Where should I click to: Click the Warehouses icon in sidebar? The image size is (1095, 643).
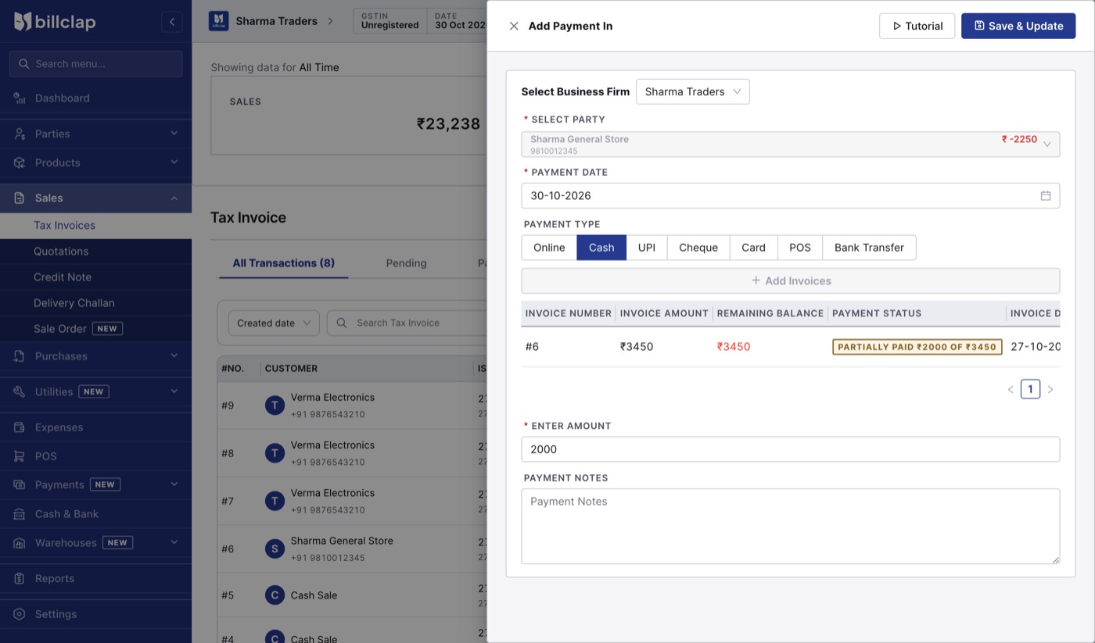[20, 542]
